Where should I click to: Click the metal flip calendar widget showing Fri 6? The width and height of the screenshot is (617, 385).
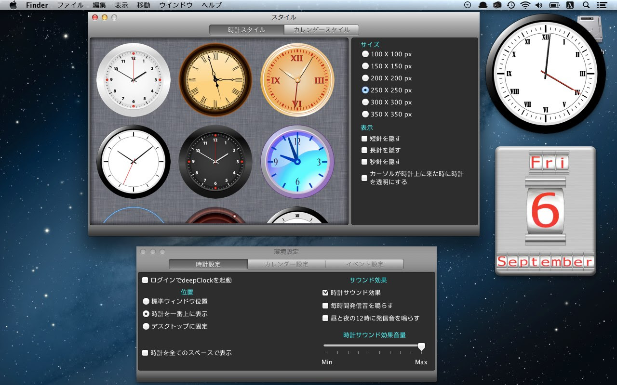point(546,211)
